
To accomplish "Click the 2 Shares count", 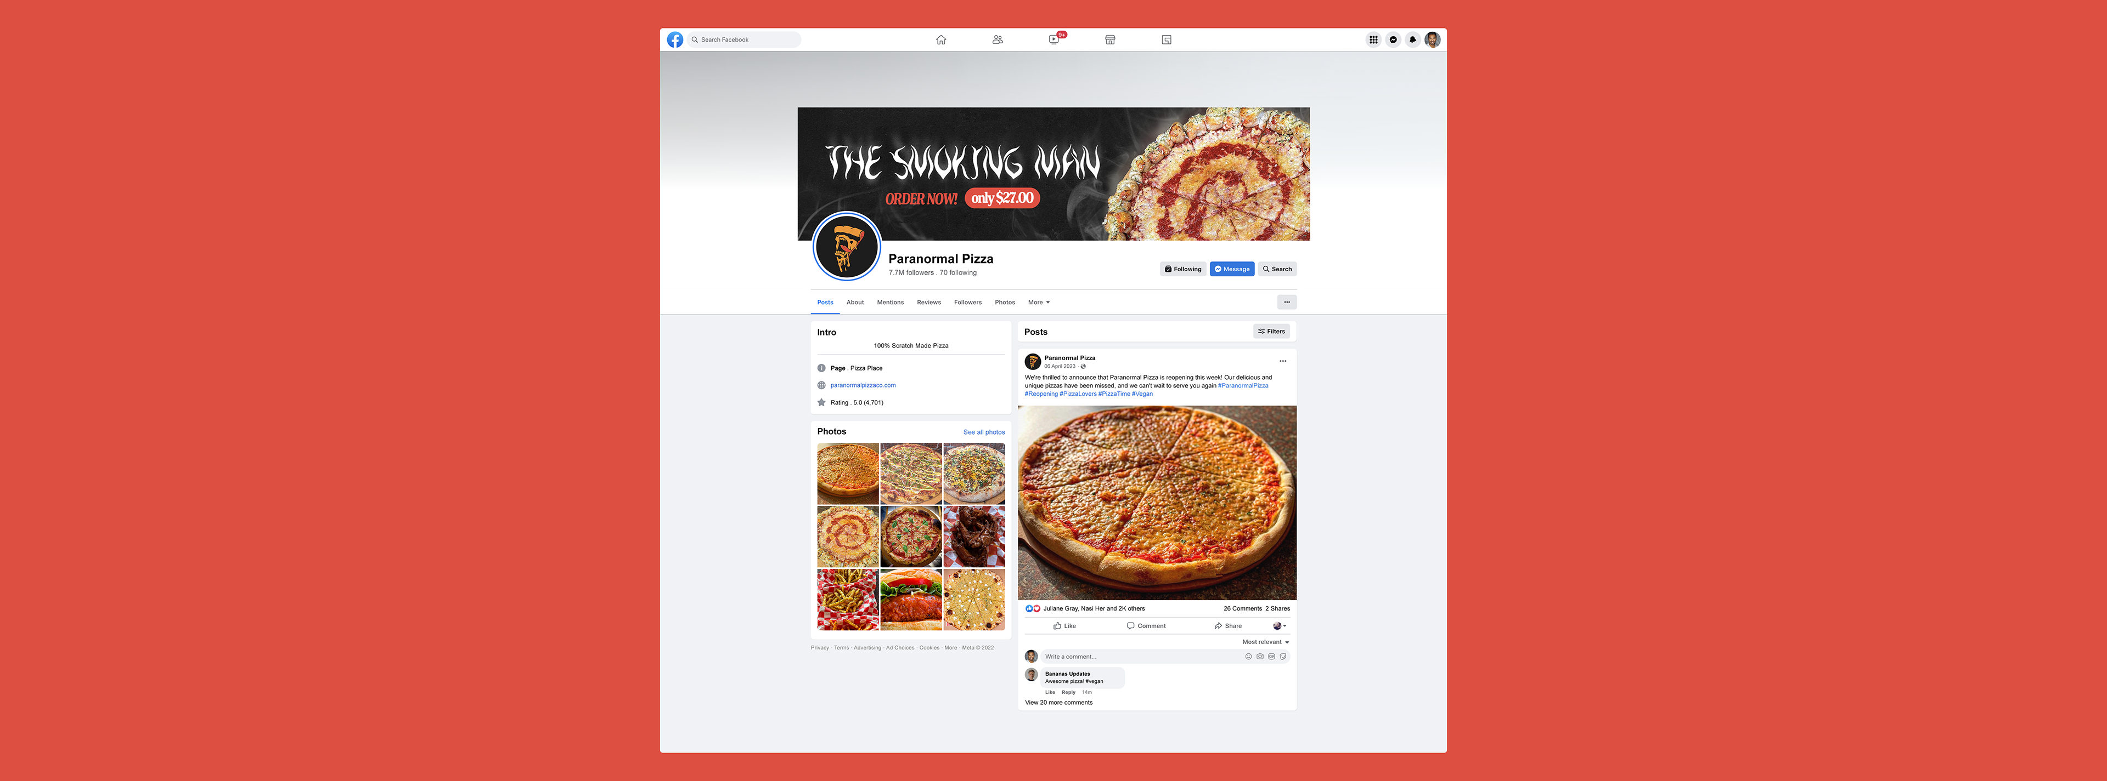I will tap(1277, 608).
